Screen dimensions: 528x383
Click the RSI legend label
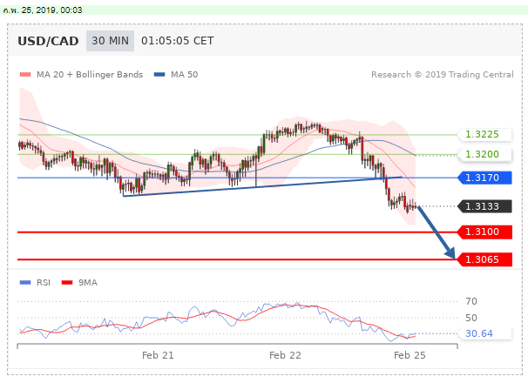click(x=44, y=282)
